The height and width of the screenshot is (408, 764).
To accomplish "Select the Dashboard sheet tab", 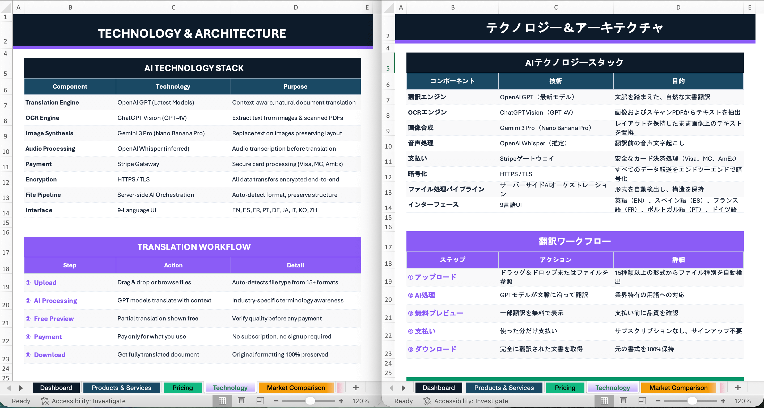I will [56, 388].
